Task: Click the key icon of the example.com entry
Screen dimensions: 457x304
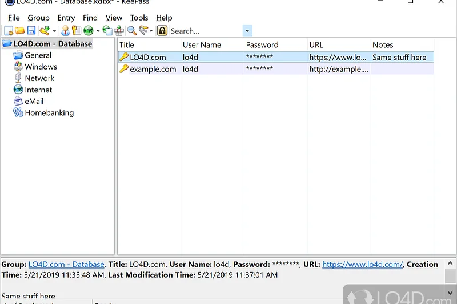Action: tap(124, 68)
